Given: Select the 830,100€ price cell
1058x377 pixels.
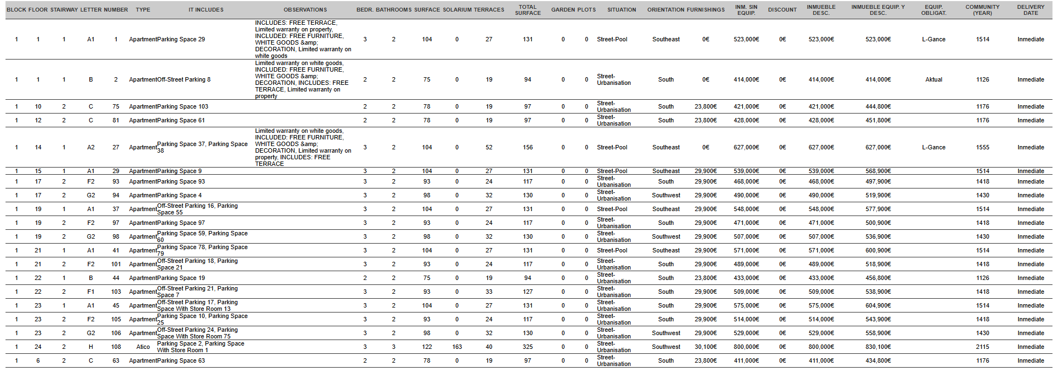Looking at the screenshot, I should (878, 347).
